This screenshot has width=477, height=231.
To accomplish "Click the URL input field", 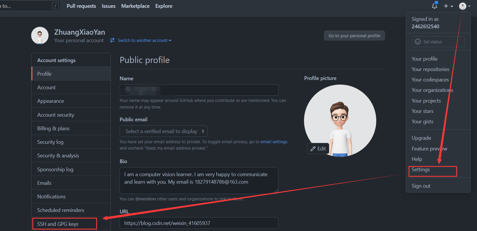I will pos(199,223).
